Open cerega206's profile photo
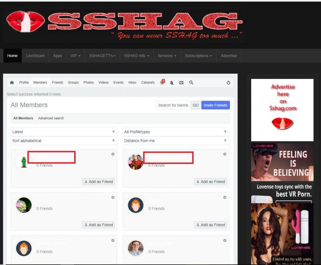 pos(136,248)
